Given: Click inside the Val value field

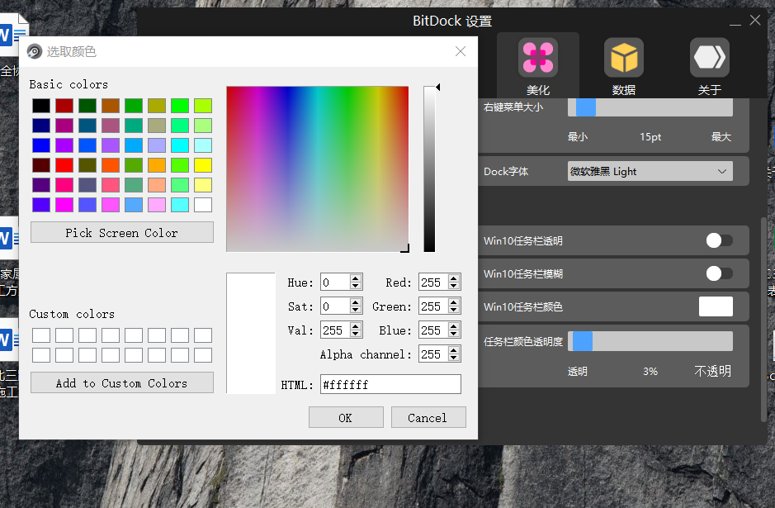Looking at the screenshot, I should tap(335, 330).
